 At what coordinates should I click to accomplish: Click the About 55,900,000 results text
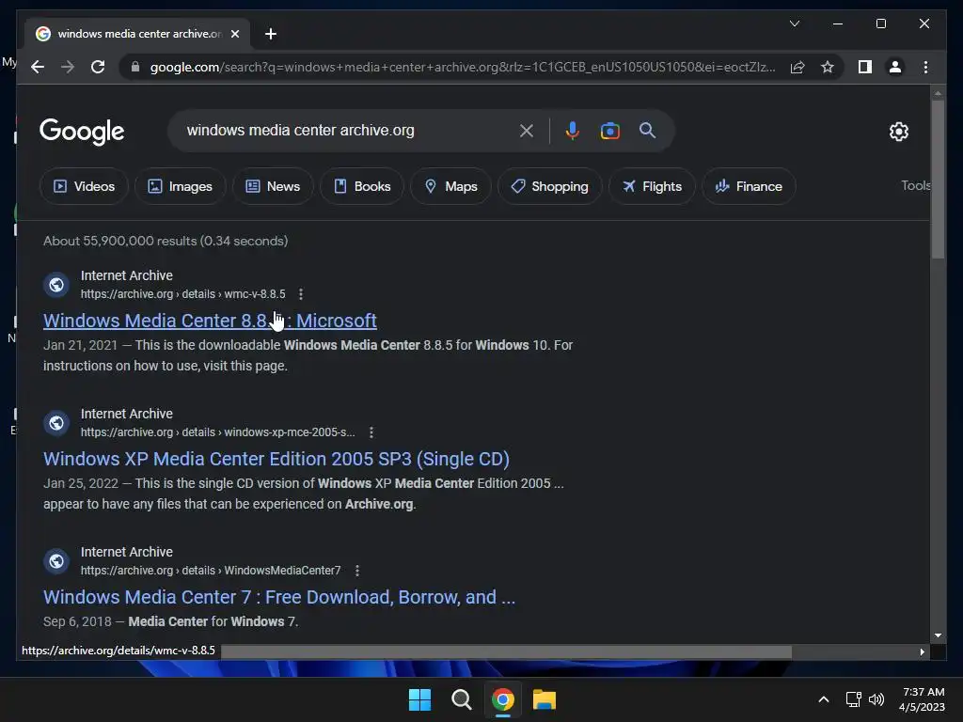(166, 241)
